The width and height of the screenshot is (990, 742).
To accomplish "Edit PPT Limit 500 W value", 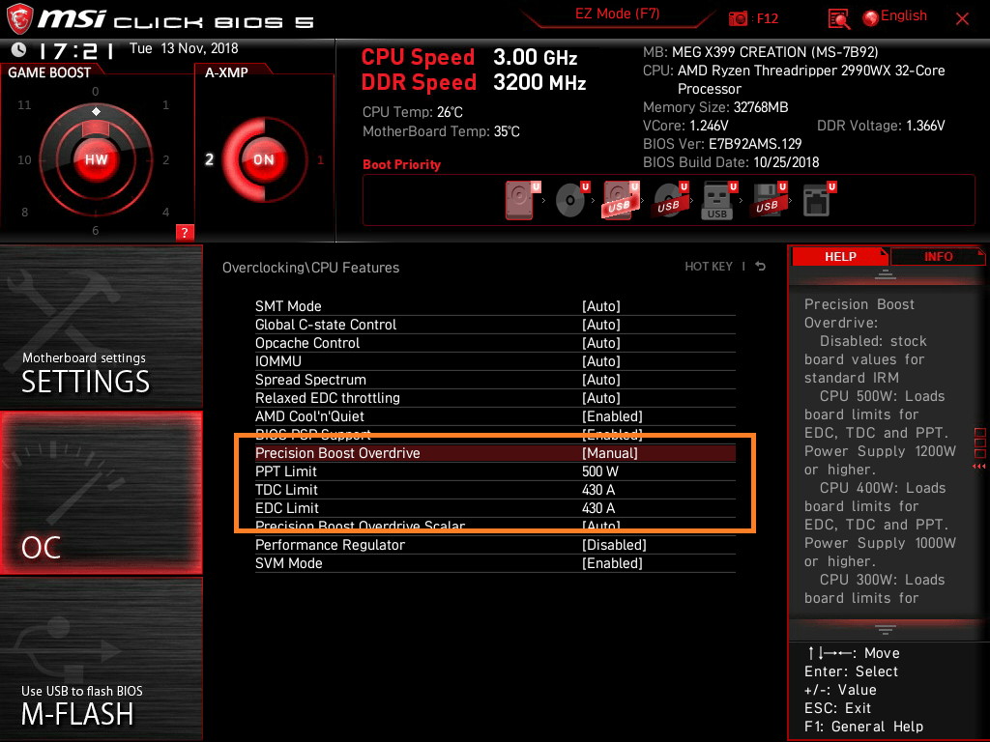I will 495,471.
